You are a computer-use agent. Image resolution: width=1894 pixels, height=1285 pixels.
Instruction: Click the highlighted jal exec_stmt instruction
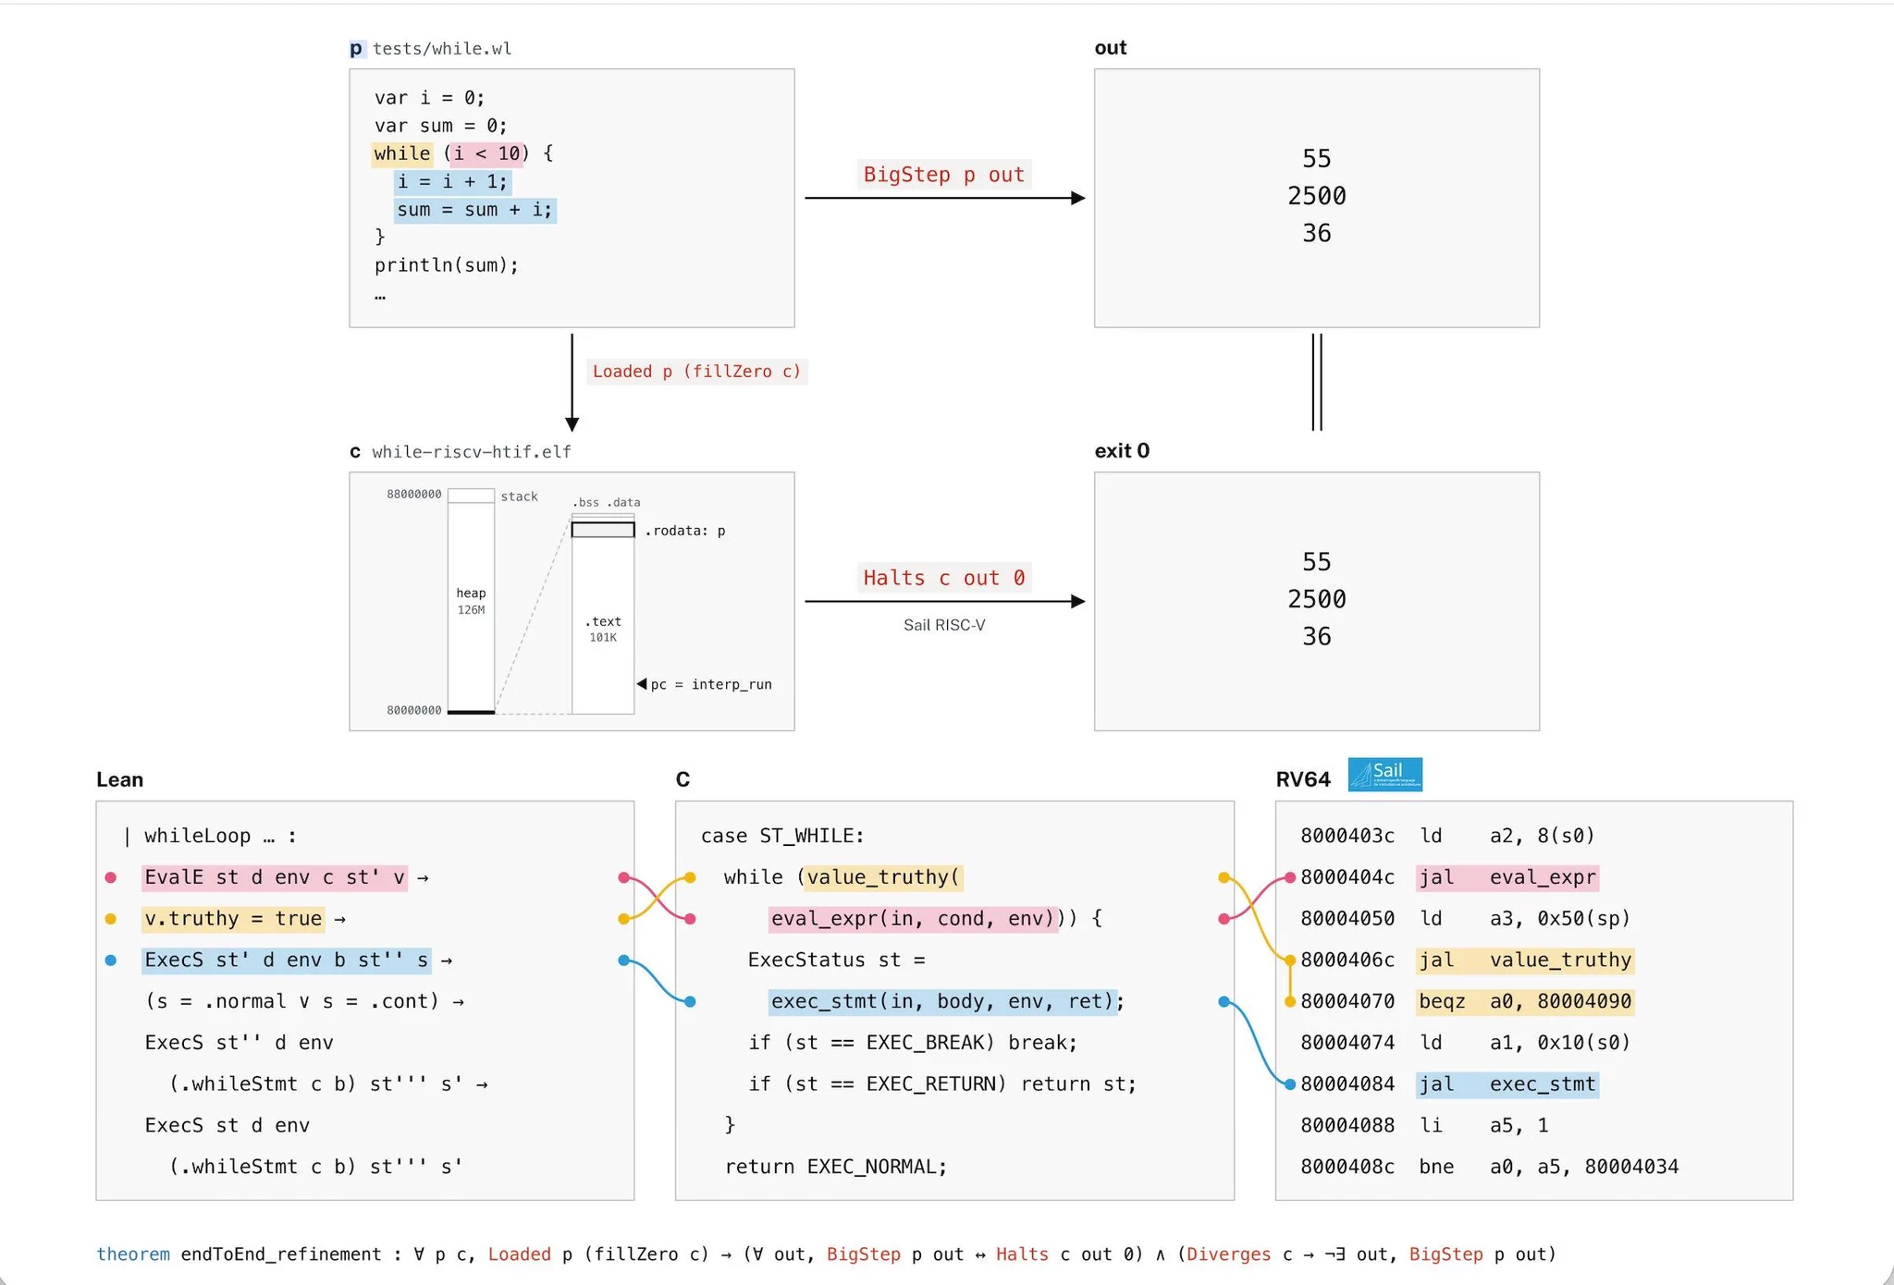pyautogui.click(x=1507, y=1084)
